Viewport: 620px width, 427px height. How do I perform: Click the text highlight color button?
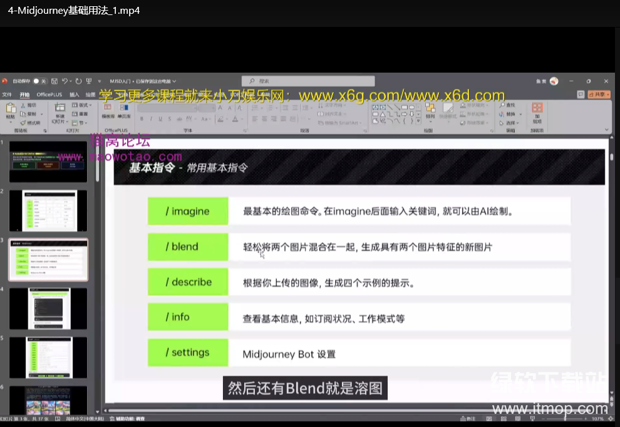[220, 119]
